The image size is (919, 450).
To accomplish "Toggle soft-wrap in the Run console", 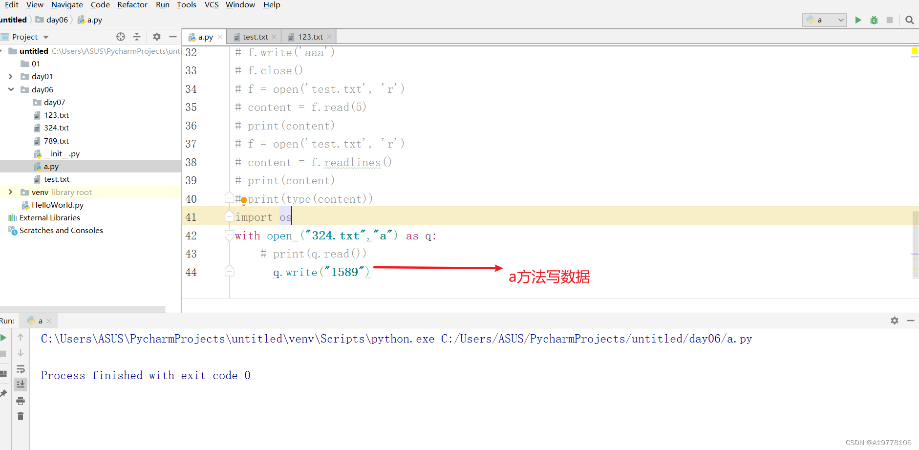I will 20,369.
